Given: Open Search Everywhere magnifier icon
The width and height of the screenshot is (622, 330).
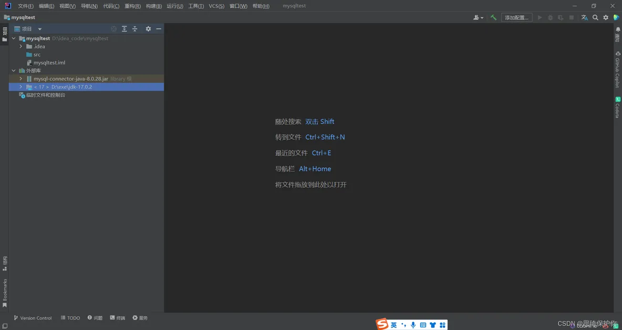Looking at the screenshot, I should coord(595,17).
